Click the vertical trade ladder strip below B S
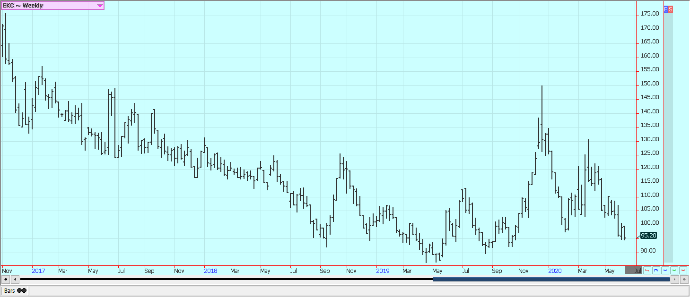The height and width of the screenshot is (297, 690). [x=668, y=137]
